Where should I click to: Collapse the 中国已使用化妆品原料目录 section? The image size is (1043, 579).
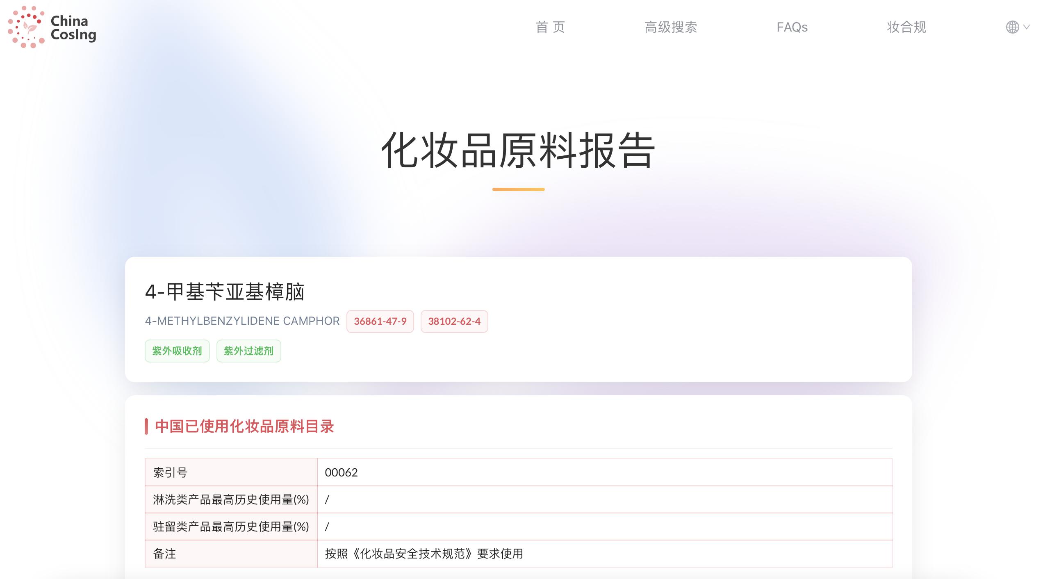[244, 426]
